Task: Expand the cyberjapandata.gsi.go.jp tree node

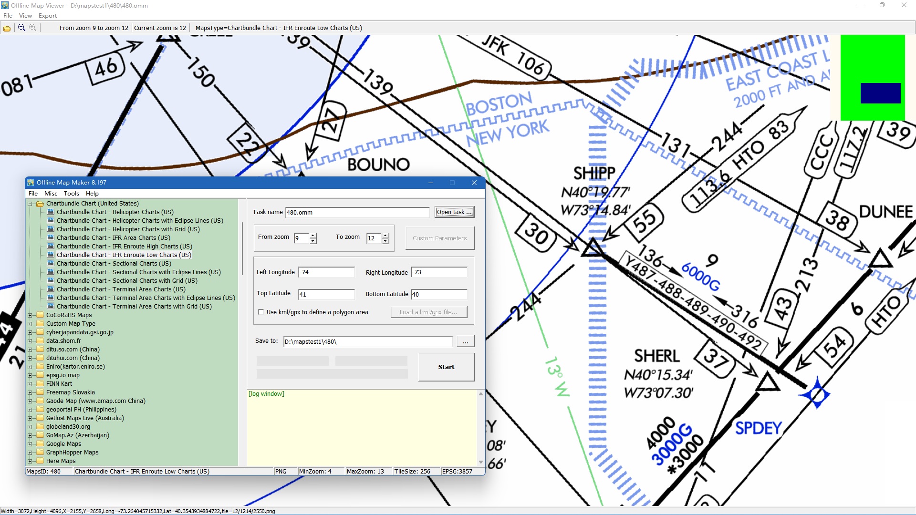Action: (30, 332)
